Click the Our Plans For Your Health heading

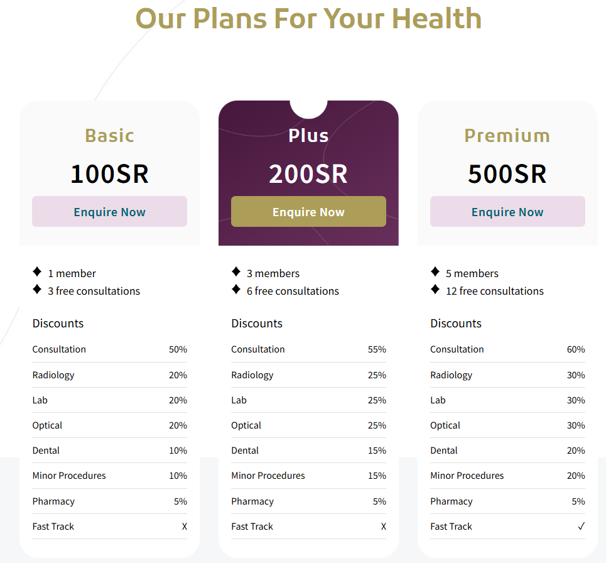(308, 18)
